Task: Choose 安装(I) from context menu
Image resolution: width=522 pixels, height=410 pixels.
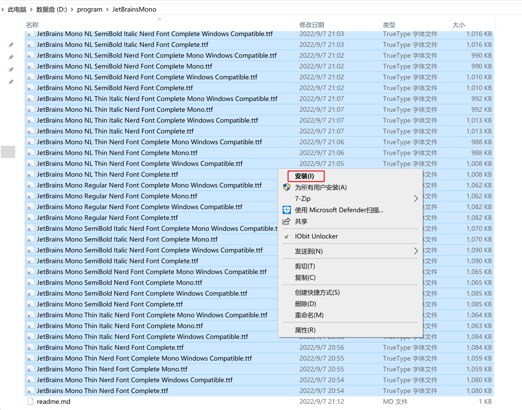Action: pos(304,176)
